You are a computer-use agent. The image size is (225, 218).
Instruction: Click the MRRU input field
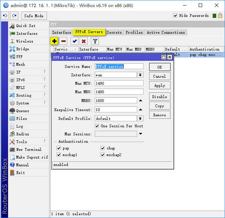click(116, 101)
